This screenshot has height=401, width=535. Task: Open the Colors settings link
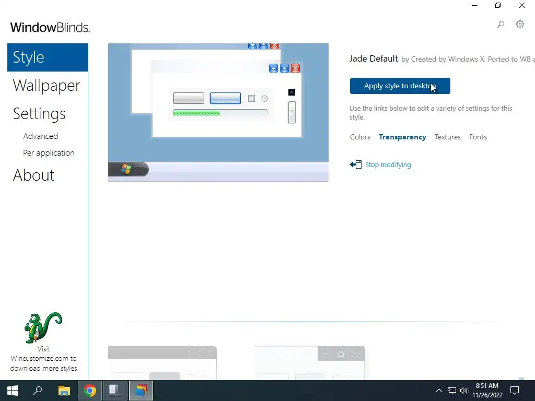(360, 137)
